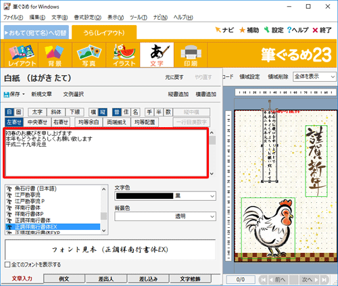Click 文例選択 button
This screenshot has width=338, height=286.
74,94
